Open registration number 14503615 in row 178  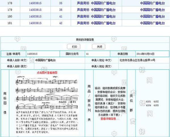point(35,3)
